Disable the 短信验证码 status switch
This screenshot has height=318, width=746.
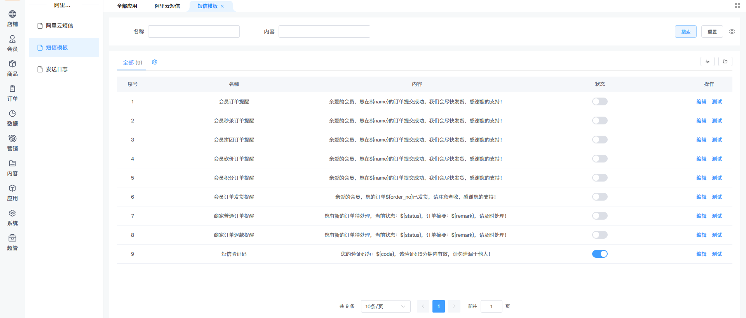[600, 254]
